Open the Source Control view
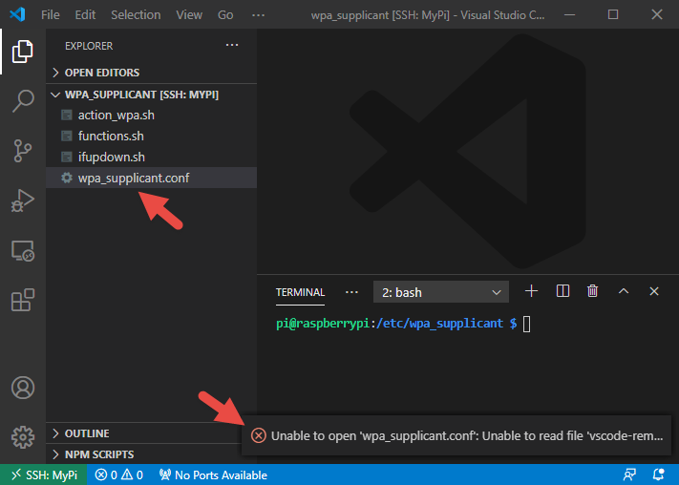 tap(23, 151)
